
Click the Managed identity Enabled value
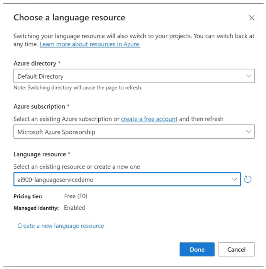coord(75,208)
